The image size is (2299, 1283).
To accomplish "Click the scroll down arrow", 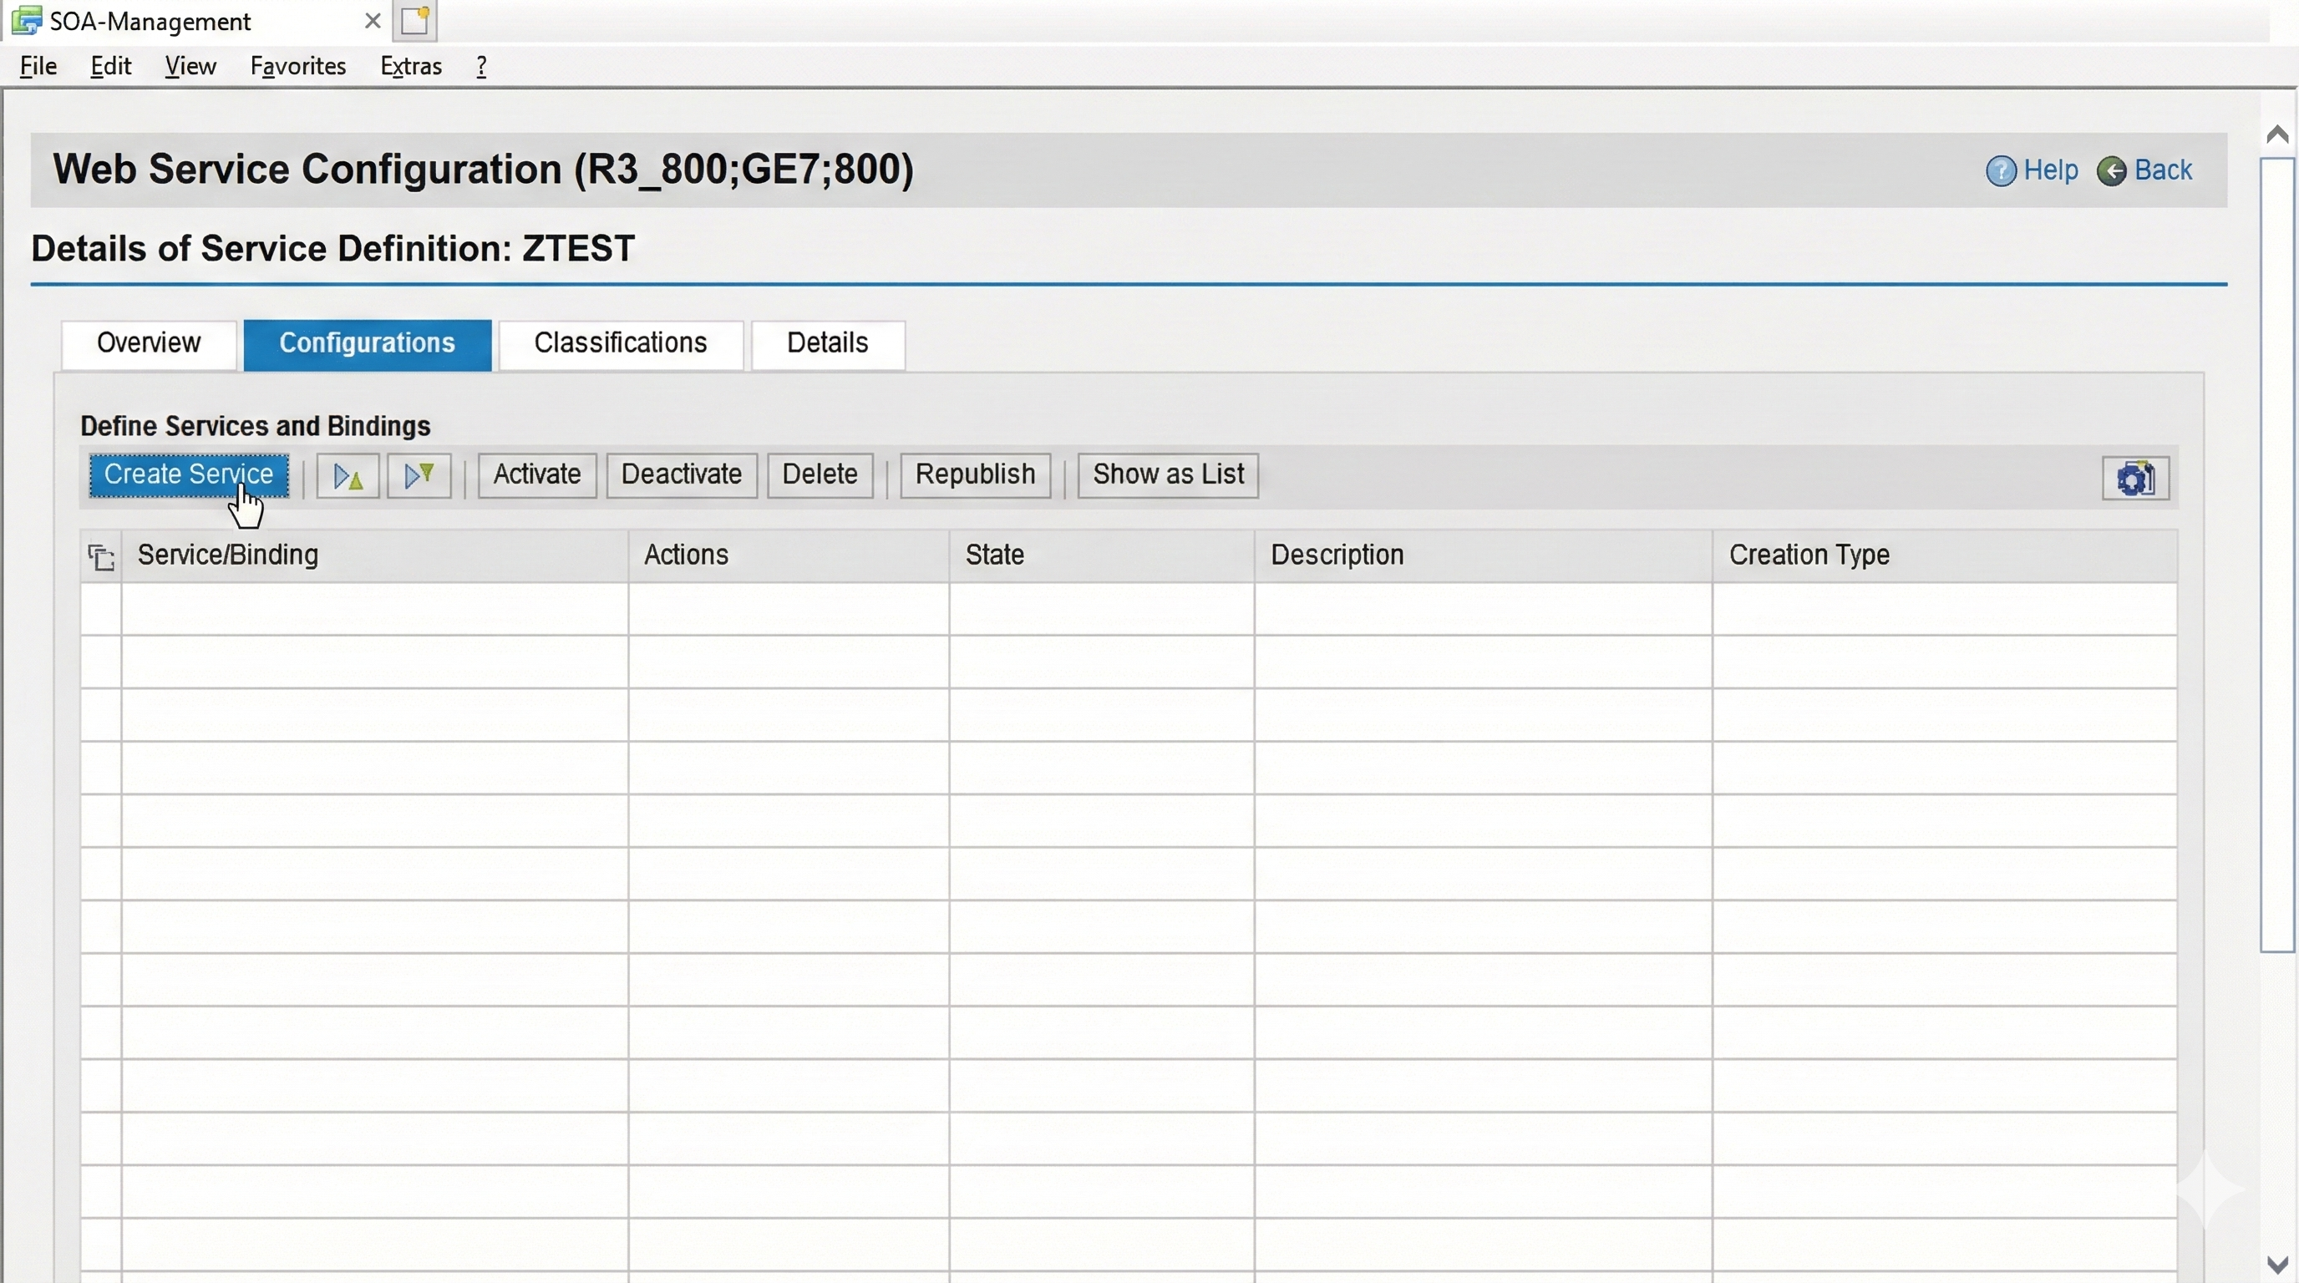I will click(x=2276, y=1265).
